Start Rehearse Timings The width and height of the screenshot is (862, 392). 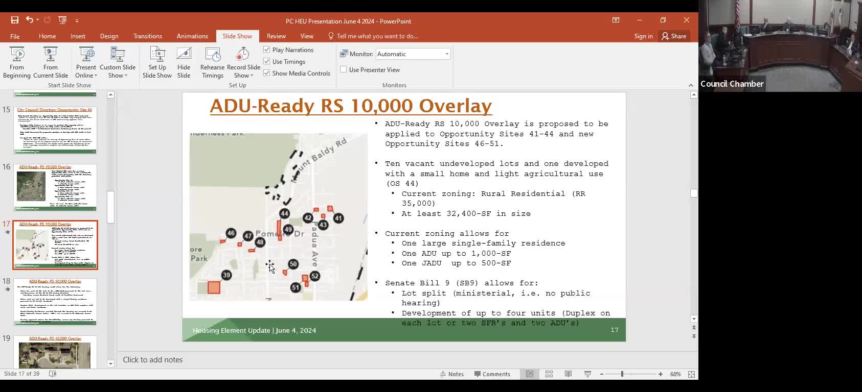click(x=212, y=62)
